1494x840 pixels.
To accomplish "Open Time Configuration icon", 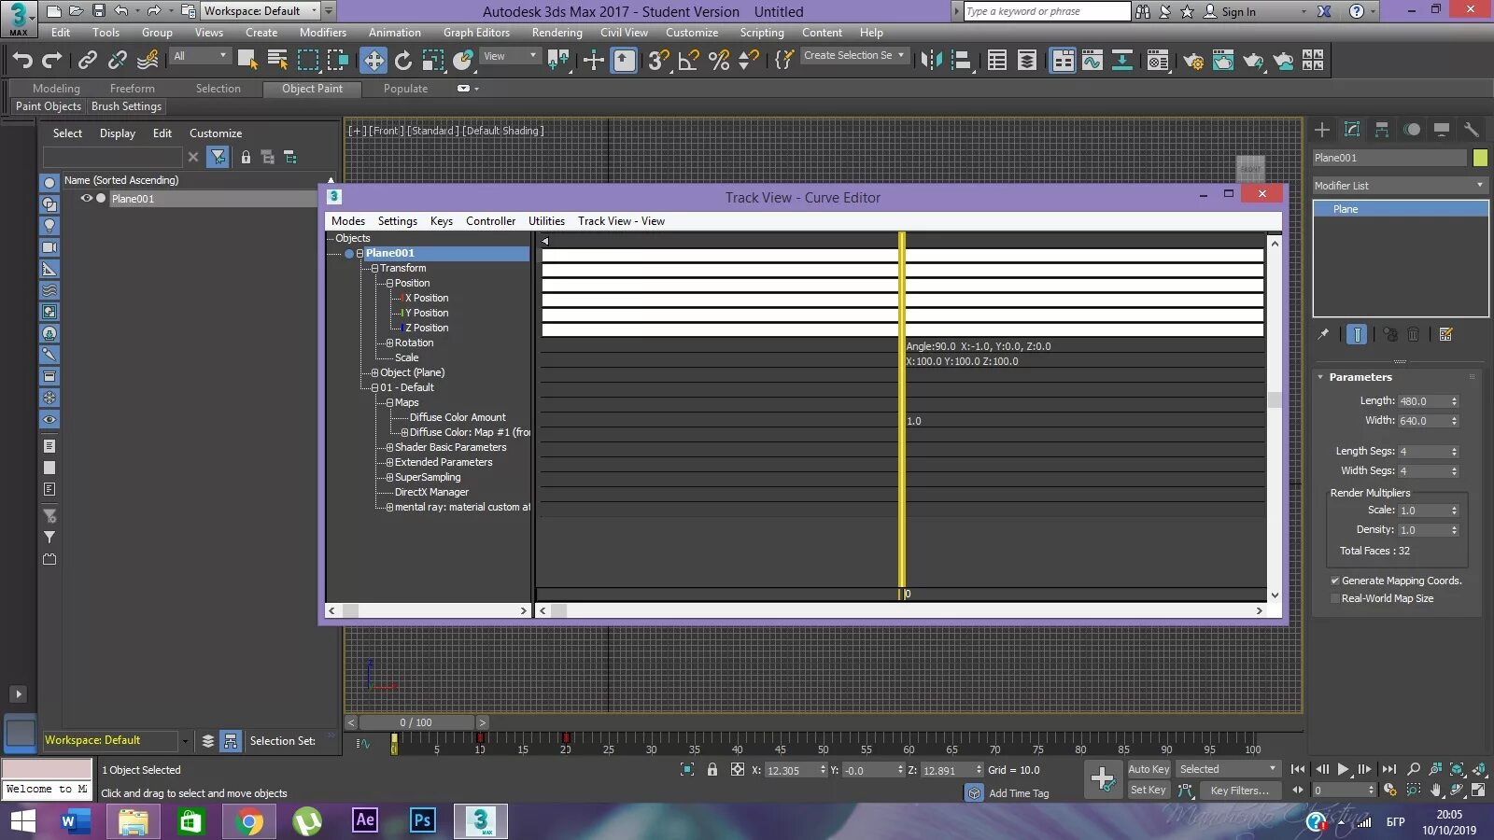I will pos(1389,790).
